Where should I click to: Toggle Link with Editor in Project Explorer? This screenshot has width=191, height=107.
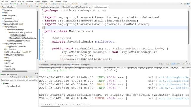pos(29,6)
